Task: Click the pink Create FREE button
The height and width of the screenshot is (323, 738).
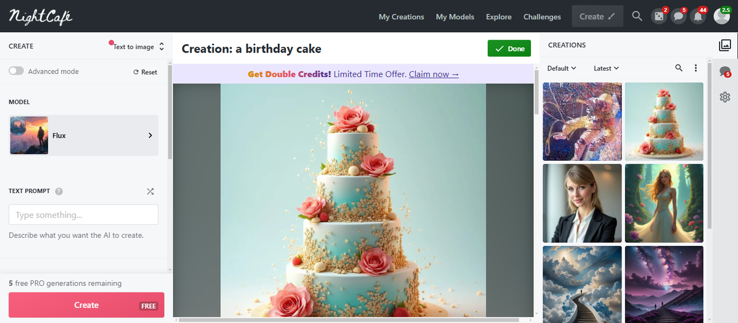Action: [86, 305]
